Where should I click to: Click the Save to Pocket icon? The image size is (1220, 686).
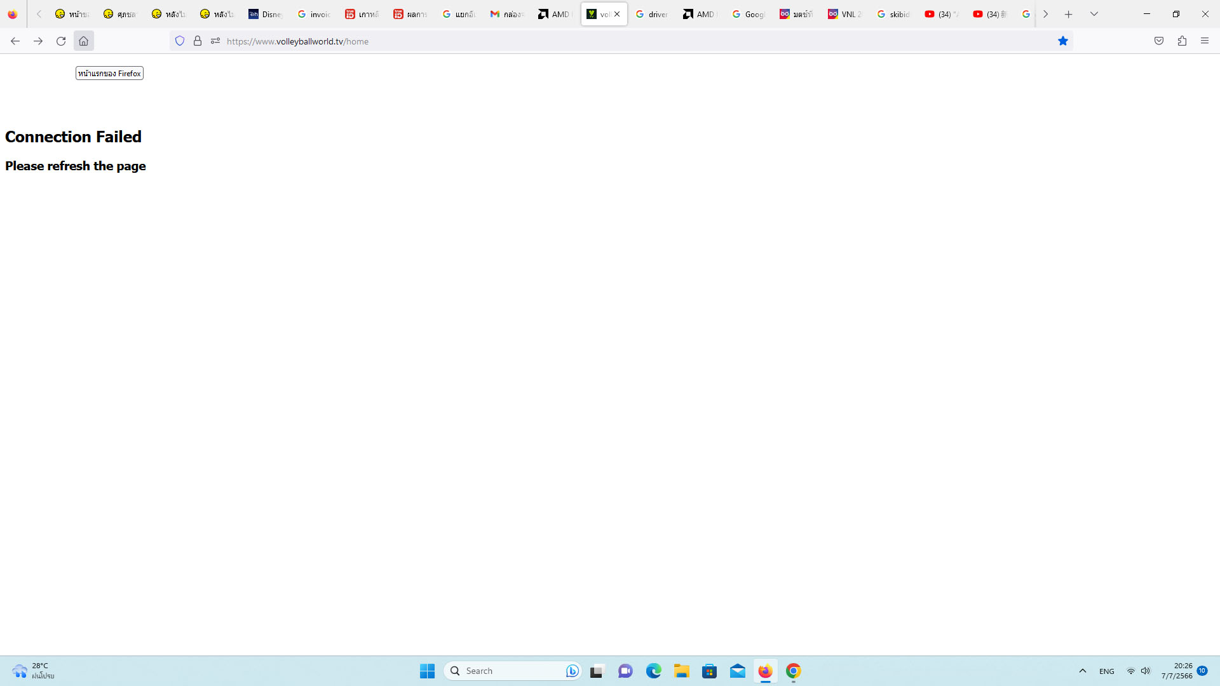[x=1159, y=41]
